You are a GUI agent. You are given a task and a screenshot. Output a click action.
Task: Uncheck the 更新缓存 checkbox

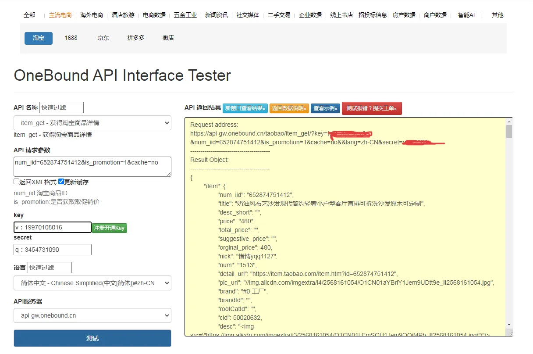61,182
